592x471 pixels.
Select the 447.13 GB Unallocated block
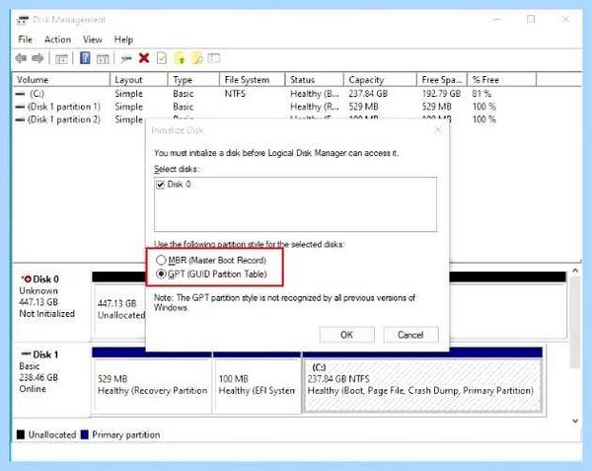point(119,309)
